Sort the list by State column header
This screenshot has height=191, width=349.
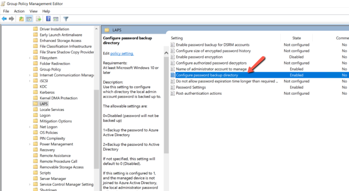tap(296, 38)
